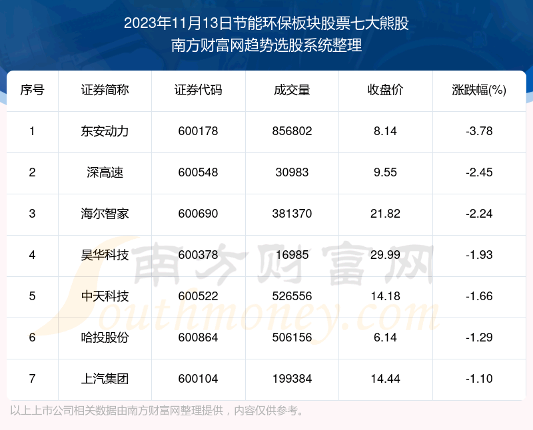This screenshot has width=533, height=430.
Task: Click trading volume 16985
Action: pyautogui.click(x=292, y=255)
